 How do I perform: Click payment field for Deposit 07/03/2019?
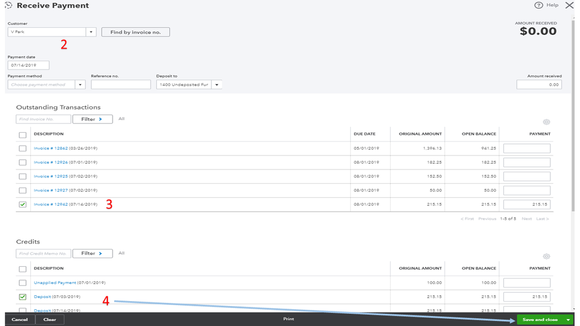(x=527, y=297)
